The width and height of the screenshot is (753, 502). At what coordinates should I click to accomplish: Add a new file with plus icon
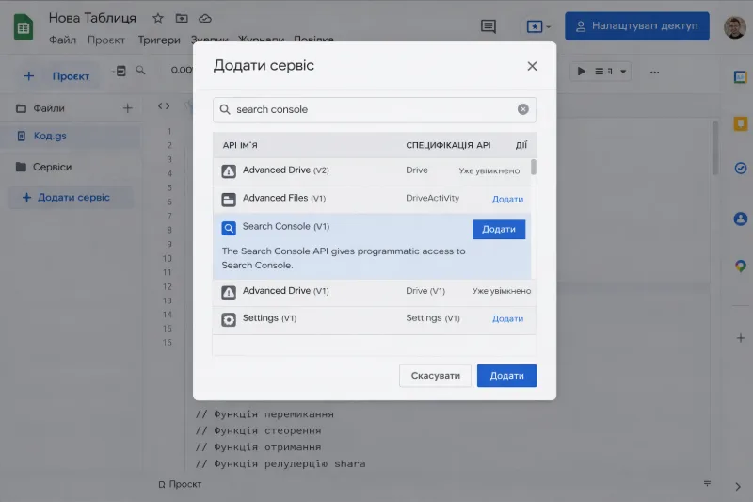[x=127, y=108]
